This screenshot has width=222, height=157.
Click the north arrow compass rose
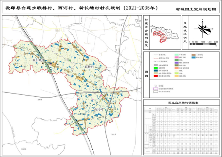(203, 29)
